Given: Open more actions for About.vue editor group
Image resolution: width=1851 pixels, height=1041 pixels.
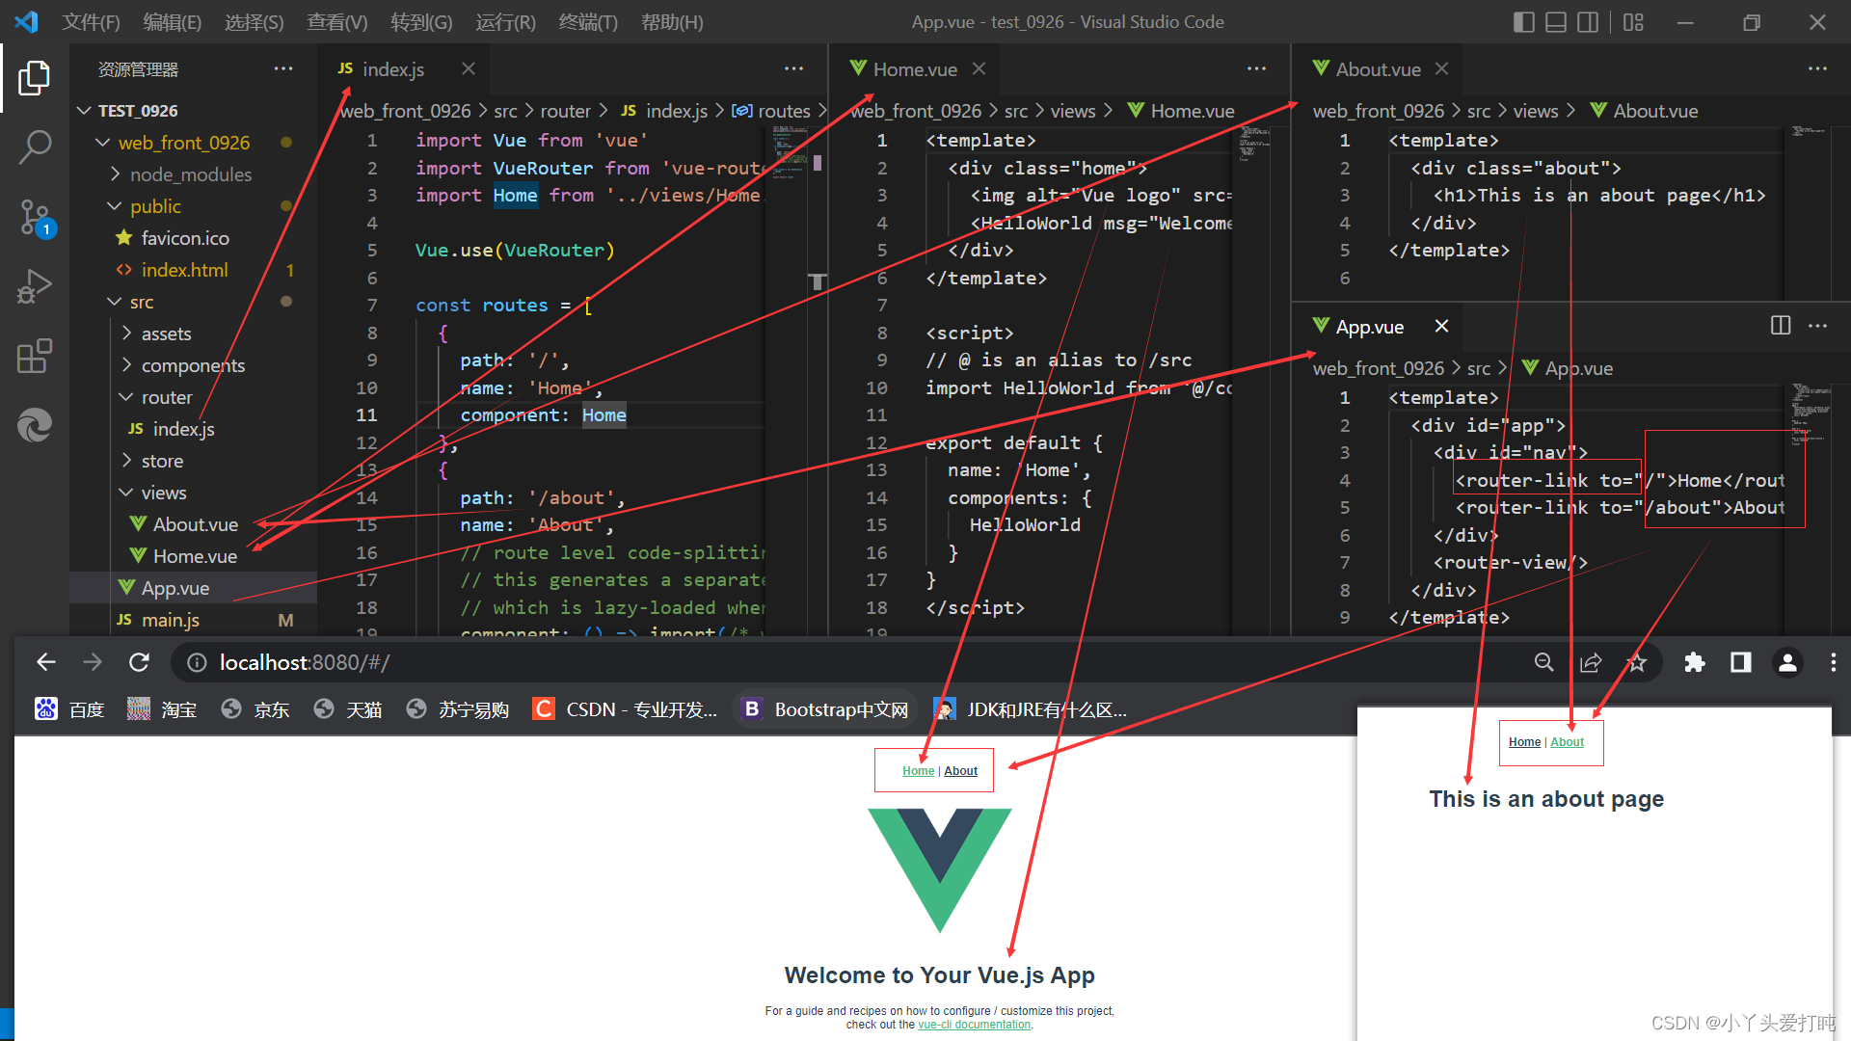Looking at the screenshot, I should point(1817,68).
